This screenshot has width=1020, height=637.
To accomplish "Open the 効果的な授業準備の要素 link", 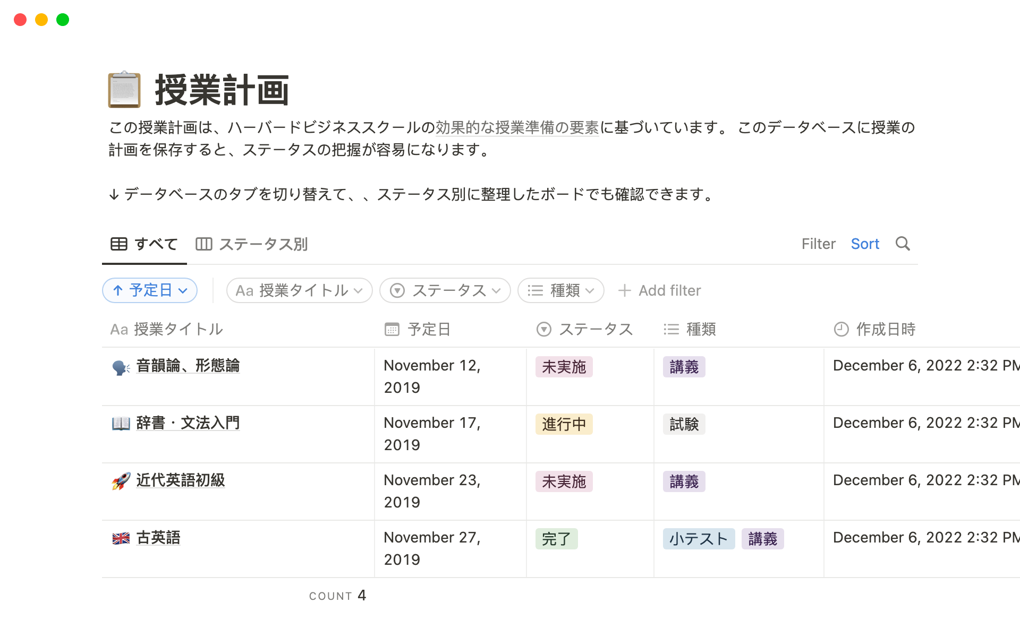I will [x=517, y=127].
